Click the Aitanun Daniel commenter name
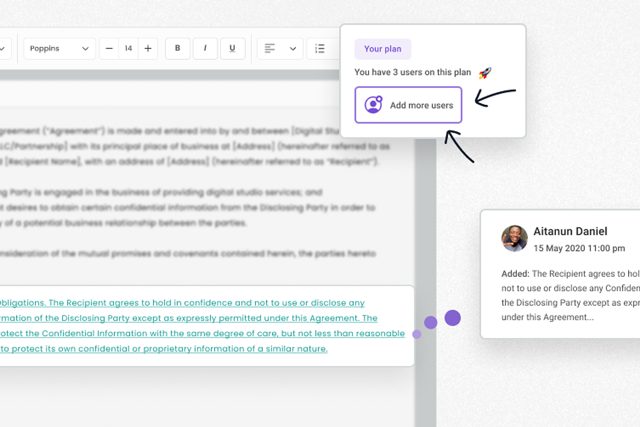This screenshot has height=427, width=640. click(x=570, y=231)
